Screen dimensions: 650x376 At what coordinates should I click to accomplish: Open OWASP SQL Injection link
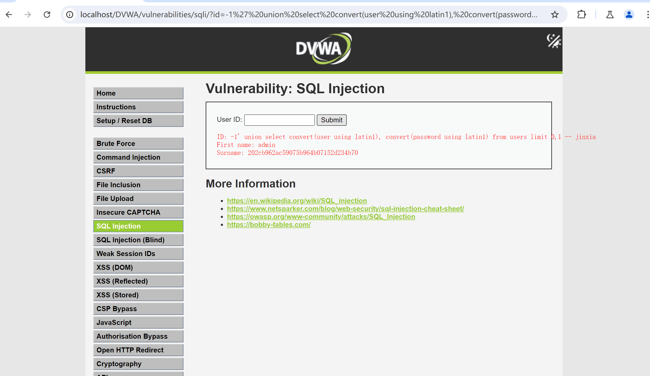pos(321,217)
